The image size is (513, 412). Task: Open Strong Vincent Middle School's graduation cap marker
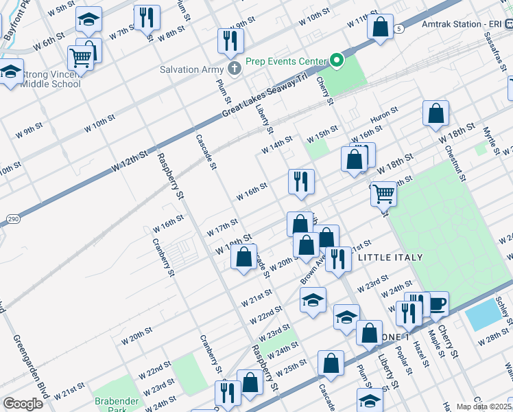click(10, 73)
